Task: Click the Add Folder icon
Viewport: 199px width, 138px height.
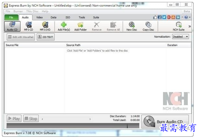Action: [x=80, y=25]
